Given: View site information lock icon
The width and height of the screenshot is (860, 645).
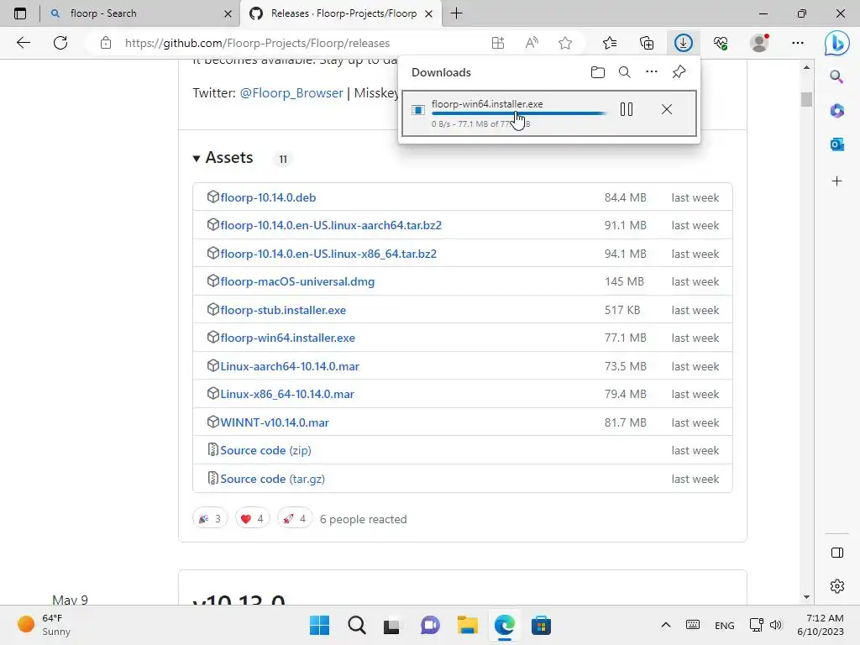Looking at the screenshot, I should [x=106, y=43].
